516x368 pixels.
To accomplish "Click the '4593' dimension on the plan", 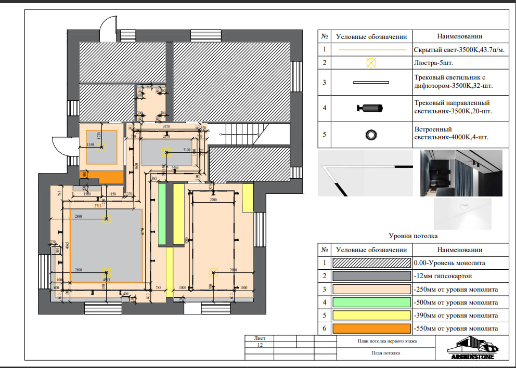I will [x=106, y=280].
